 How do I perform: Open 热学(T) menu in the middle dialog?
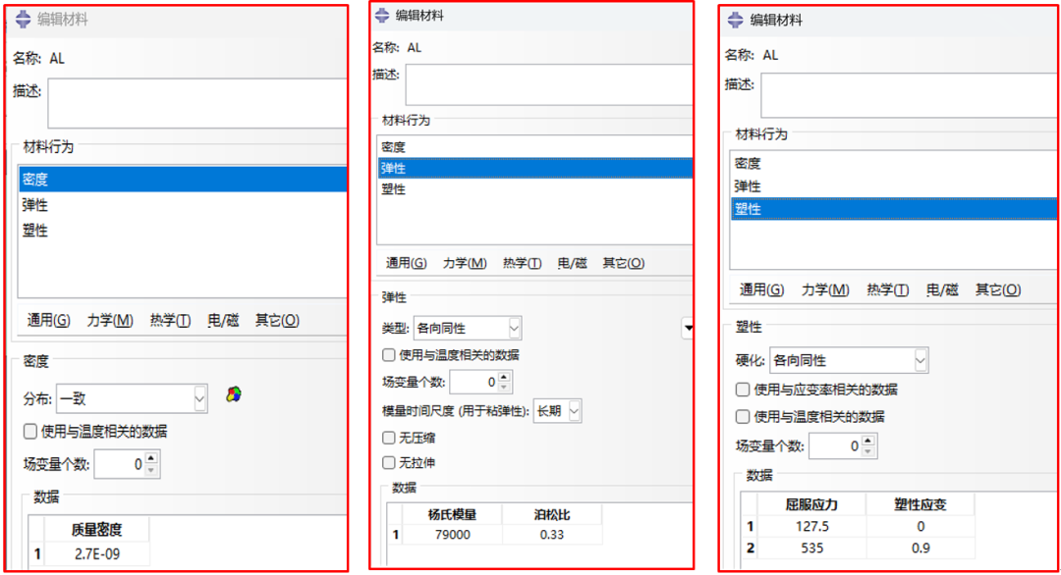click(522, 263)
